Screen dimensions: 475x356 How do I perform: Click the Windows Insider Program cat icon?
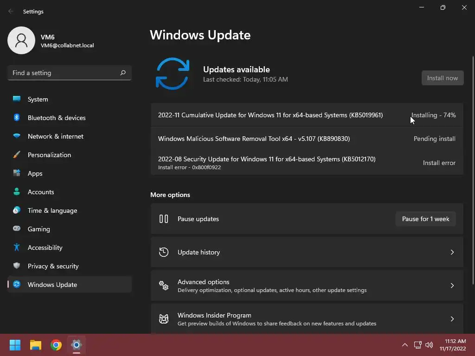click(164, 319)
